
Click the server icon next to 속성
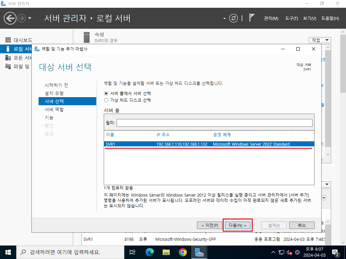point(87,37)
